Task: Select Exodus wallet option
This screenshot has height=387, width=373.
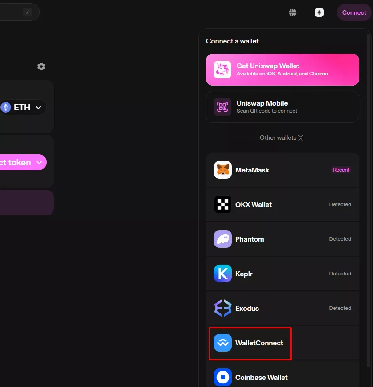Action: coord(282,308)
